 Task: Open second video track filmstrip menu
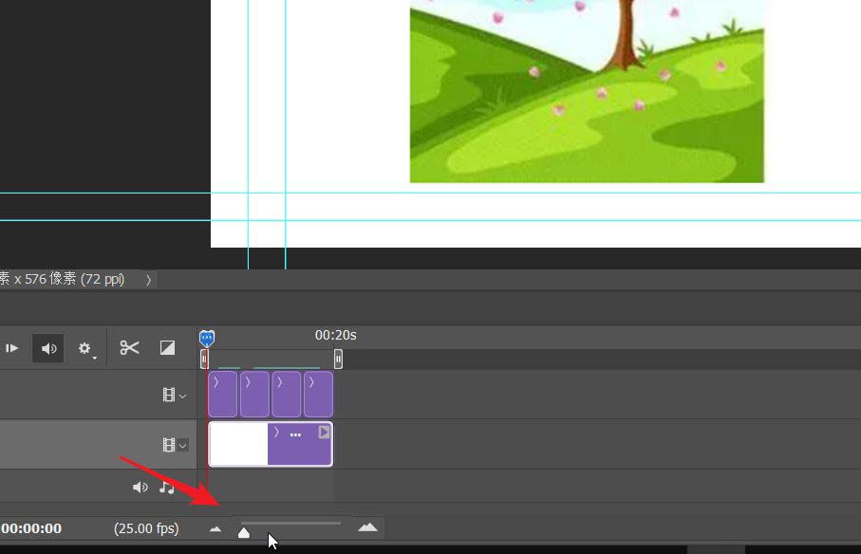pyautogui.click(x=175, y=445)
